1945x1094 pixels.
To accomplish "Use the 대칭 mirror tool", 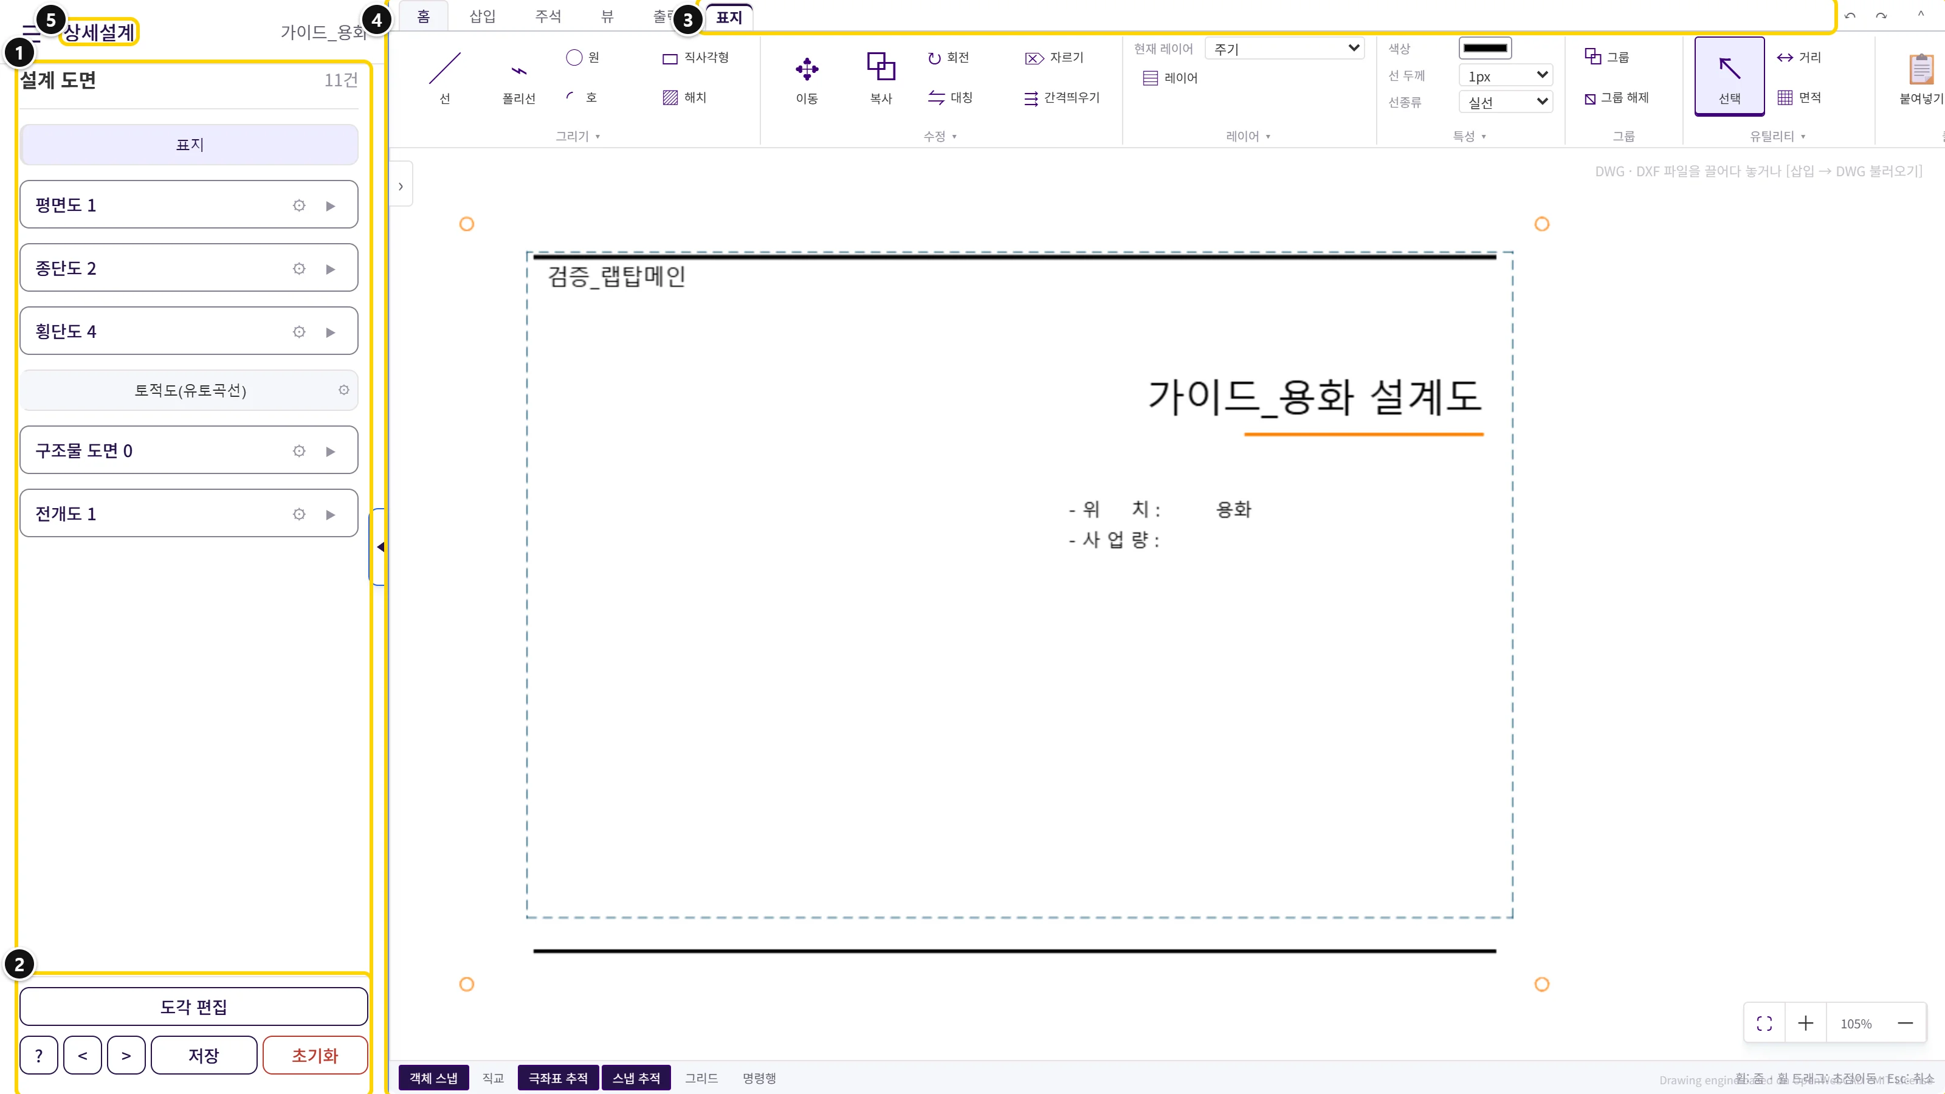I will [x=950, y=97].
